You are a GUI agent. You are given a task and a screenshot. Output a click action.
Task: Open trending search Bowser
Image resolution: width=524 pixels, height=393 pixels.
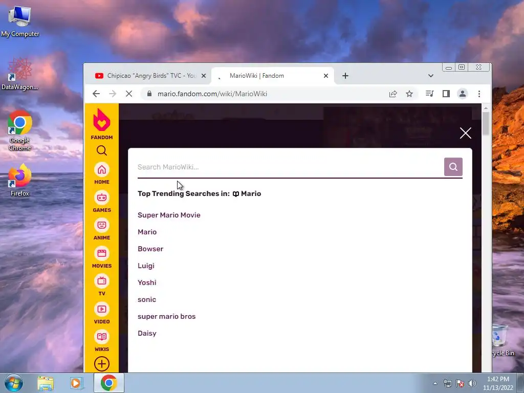click(150, 249)
